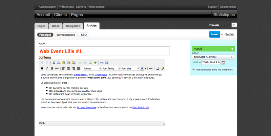
Task: Paste from Word icon
Action: 74,63
